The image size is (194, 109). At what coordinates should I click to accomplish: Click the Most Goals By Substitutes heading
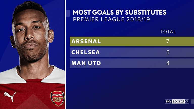(x=119, y=12)
